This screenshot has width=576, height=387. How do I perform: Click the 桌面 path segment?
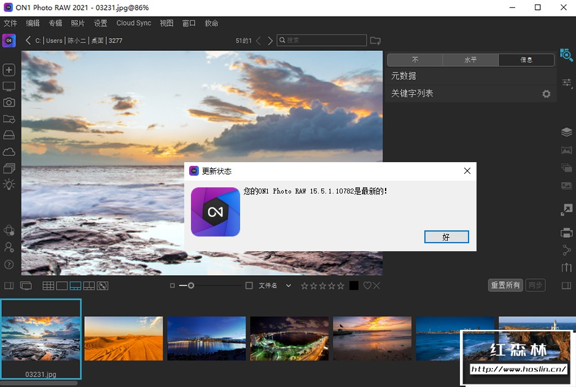point(98,41)
